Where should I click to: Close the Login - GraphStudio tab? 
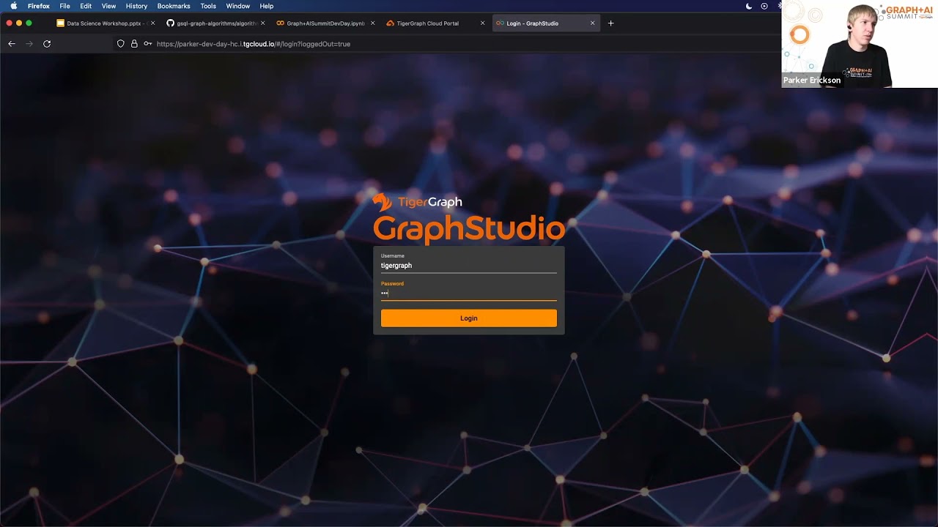point(593,23)
